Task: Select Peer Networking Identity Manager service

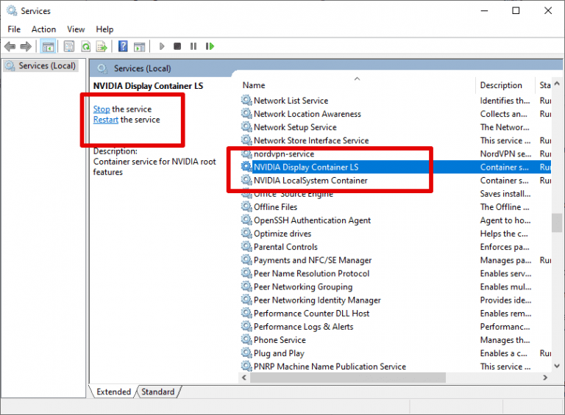Action: click(395, 300)
